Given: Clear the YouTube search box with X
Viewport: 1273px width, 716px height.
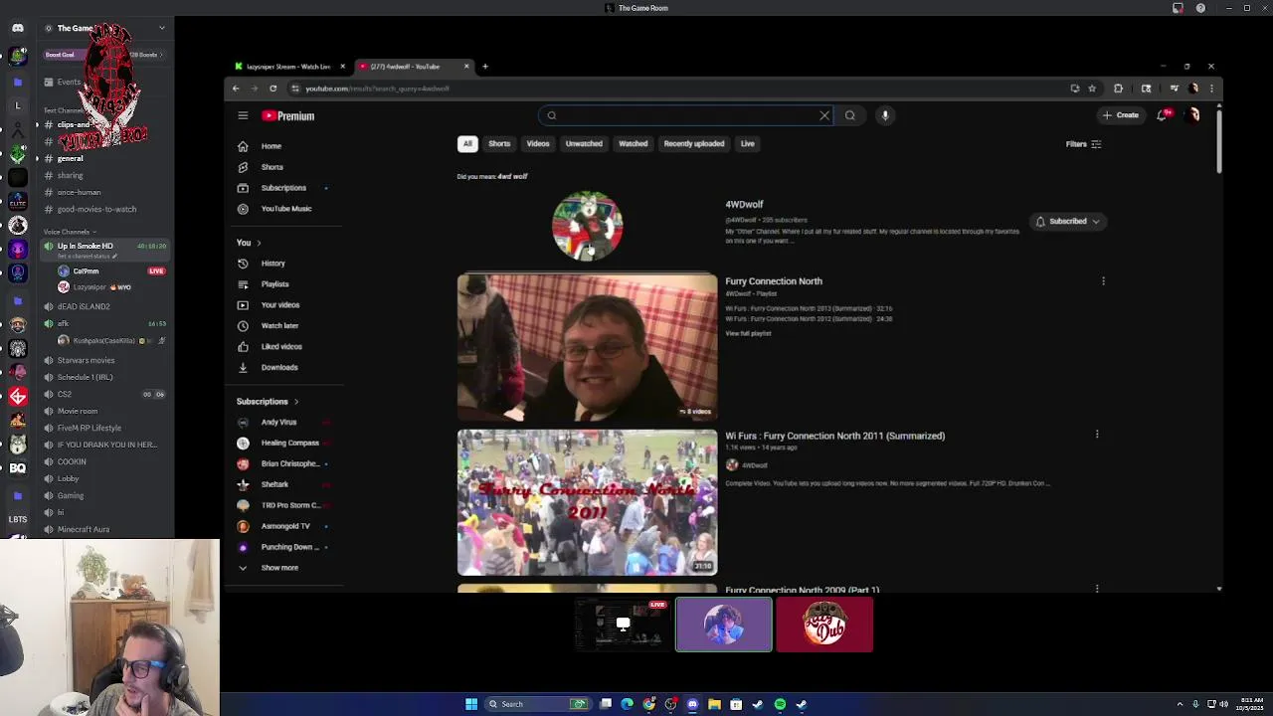Looking at the screenshot, I should point(824,115).
